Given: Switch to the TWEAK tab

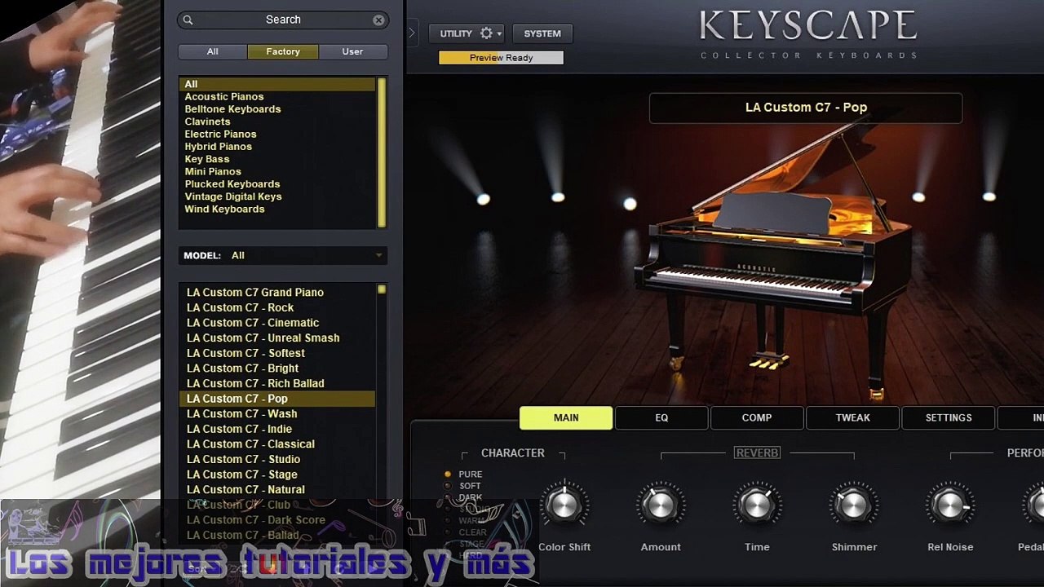Looking at the screenshot, I should tap(852, 417).
